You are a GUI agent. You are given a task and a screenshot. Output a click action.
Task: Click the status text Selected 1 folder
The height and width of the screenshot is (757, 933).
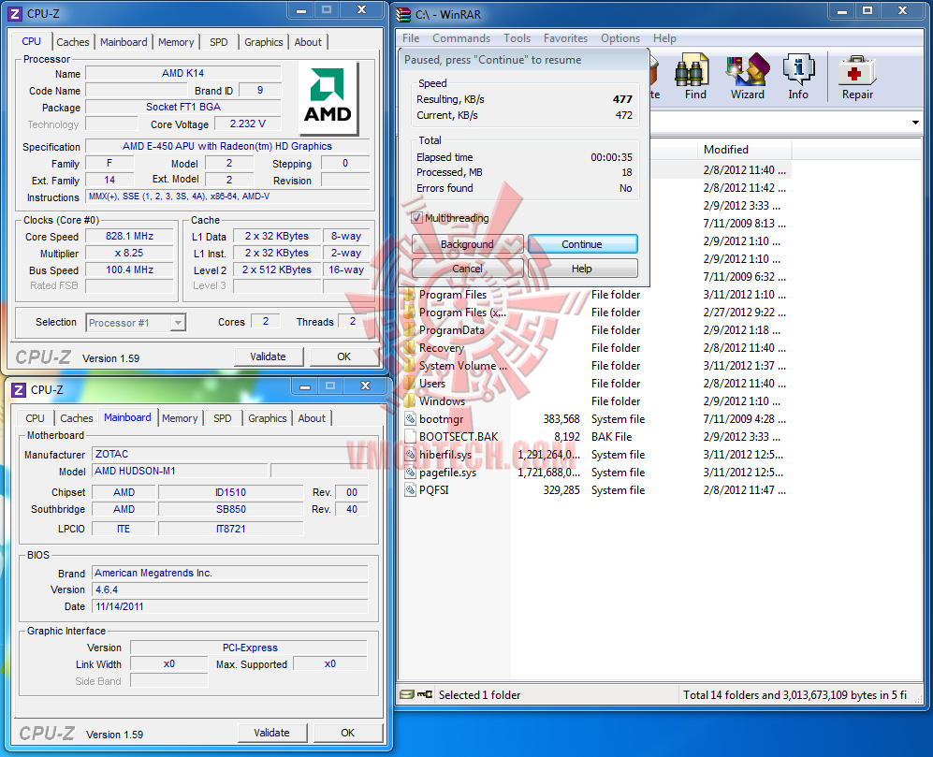(479, 694)
